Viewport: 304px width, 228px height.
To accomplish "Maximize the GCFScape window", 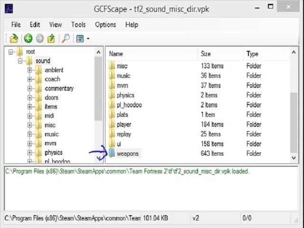I will [x=271, y=7].
